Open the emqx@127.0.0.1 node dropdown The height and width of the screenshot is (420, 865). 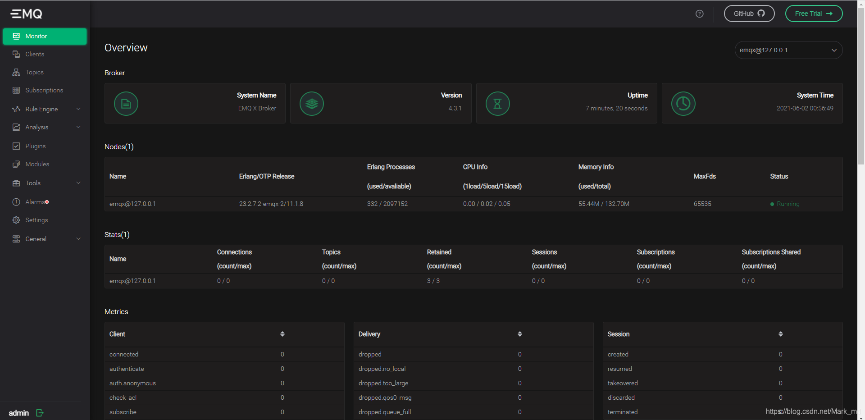coord(788,50)
